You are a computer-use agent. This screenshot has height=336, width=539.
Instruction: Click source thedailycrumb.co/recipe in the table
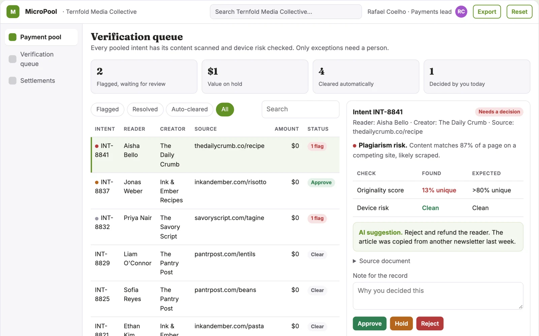tap(229, 146)
